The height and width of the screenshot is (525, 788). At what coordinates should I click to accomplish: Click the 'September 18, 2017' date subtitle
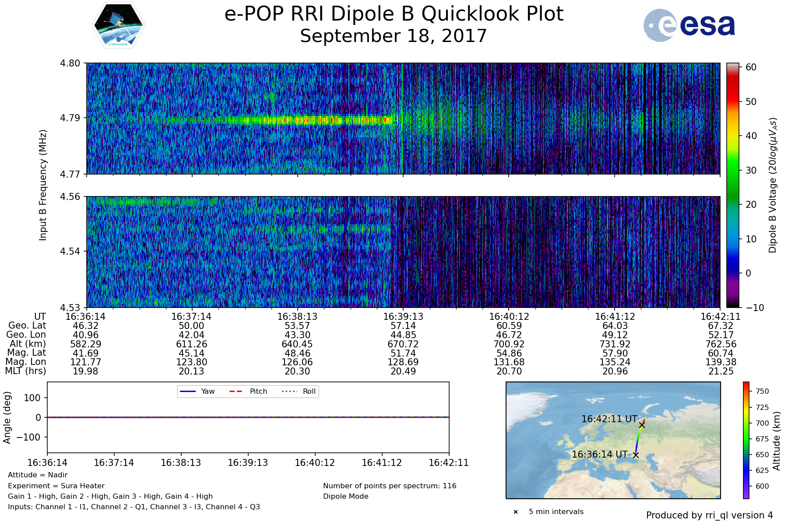click(394, 36)
